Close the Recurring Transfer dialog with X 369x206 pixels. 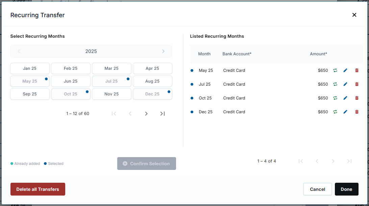pos(354,15)
